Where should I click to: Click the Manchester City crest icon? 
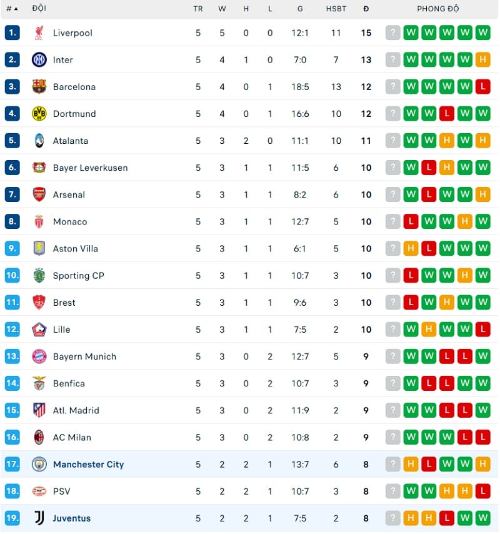click(x=39, y=465)
